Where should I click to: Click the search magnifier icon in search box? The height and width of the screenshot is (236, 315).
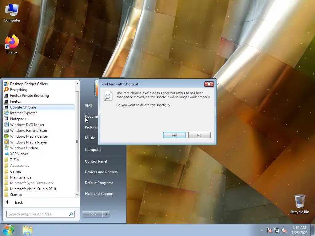tap(71, 214)
